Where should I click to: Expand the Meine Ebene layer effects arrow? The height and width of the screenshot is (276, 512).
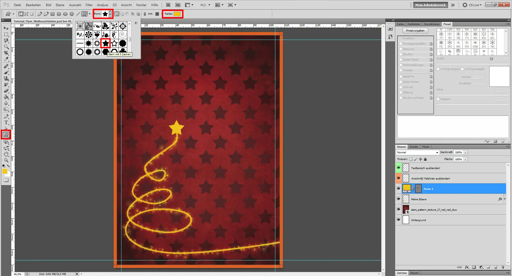pos(505,199)
